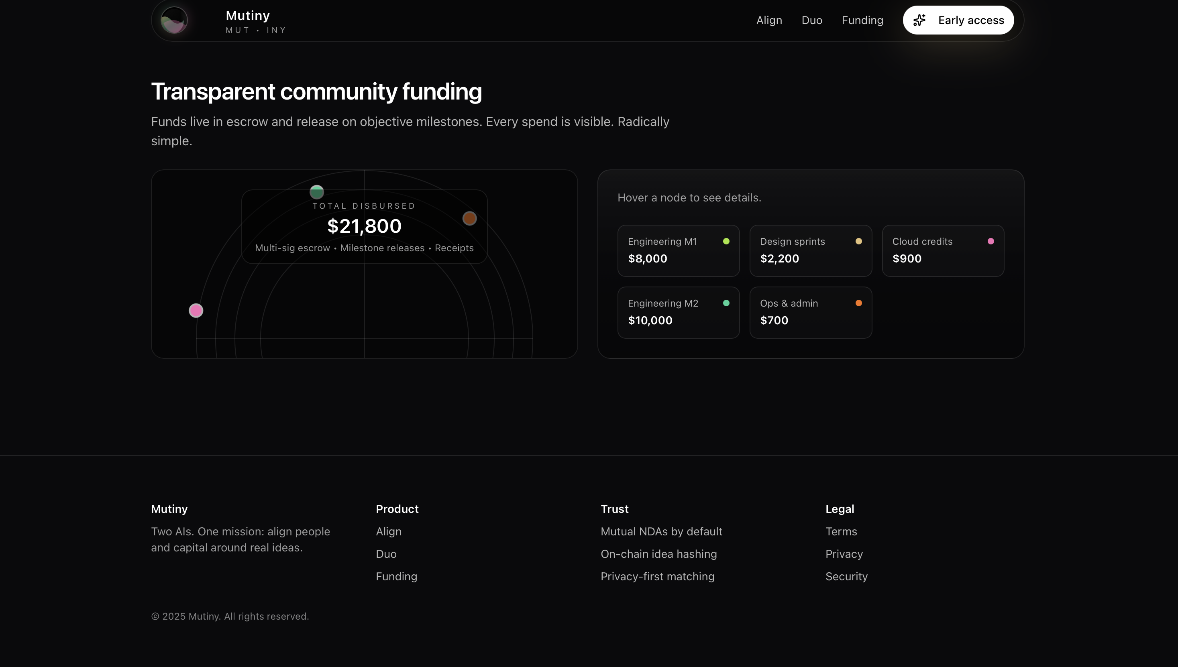Click 'Hover a node to see details.' text
Viewport: 1178px width, 667px height.
coord(689,197)
